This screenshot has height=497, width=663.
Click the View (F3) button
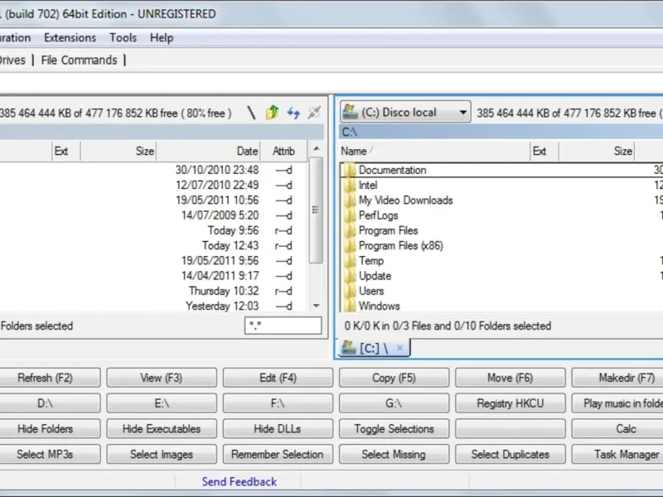click(x=162, y=378)
